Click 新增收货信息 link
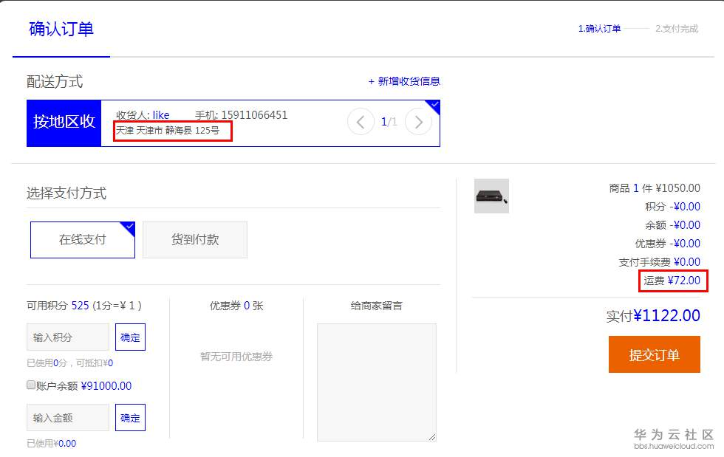 (404, 82)
